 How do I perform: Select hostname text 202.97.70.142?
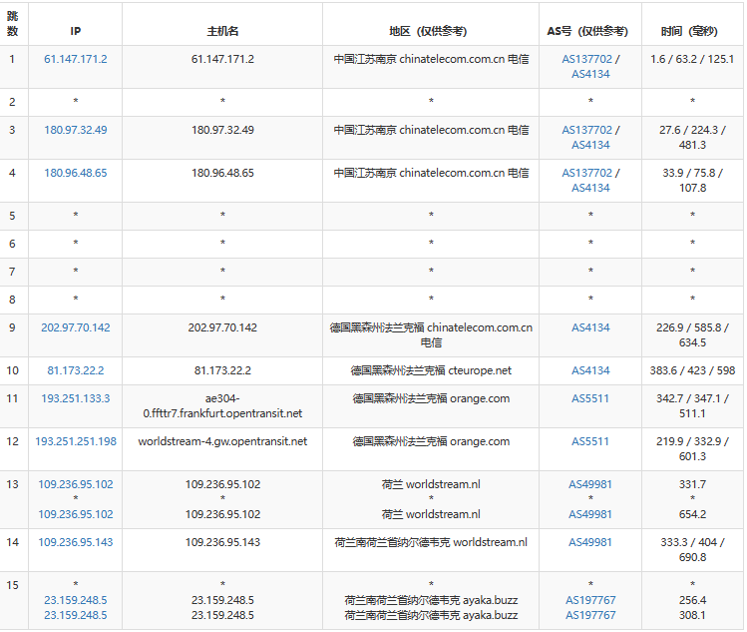[222, 327]
